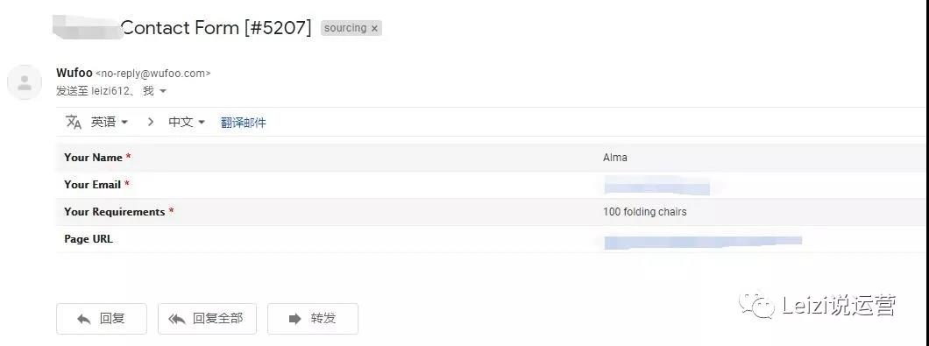Click the blurred Page URL link

coord(703,241)
